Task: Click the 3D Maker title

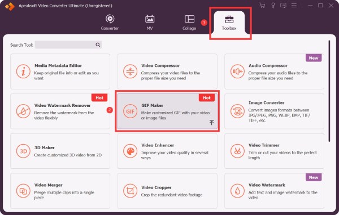Action: tap(44, 147)
